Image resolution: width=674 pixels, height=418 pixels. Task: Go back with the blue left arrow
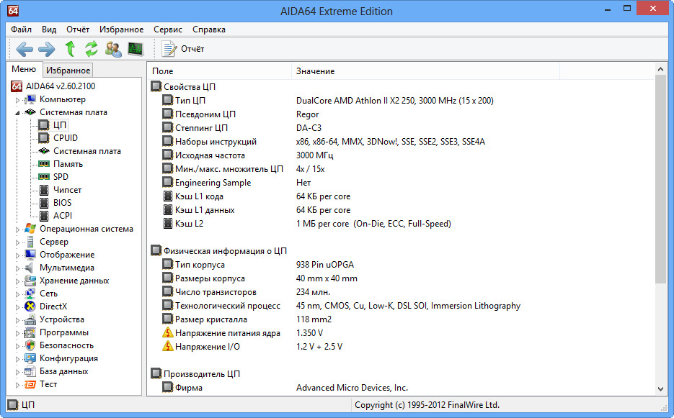click(25, 49)
